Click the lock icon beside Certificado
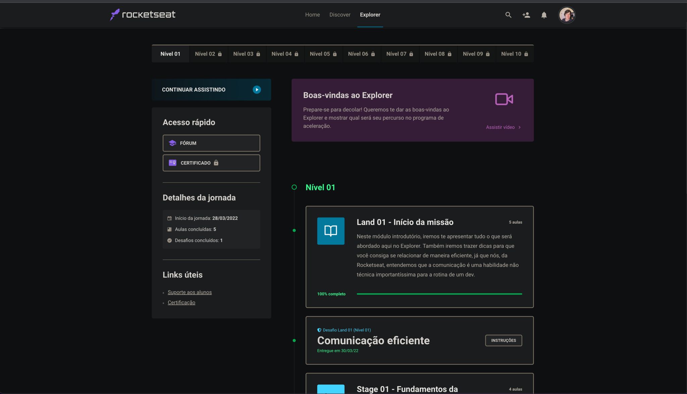Screen dimensions: 687x394 point(216,163)
